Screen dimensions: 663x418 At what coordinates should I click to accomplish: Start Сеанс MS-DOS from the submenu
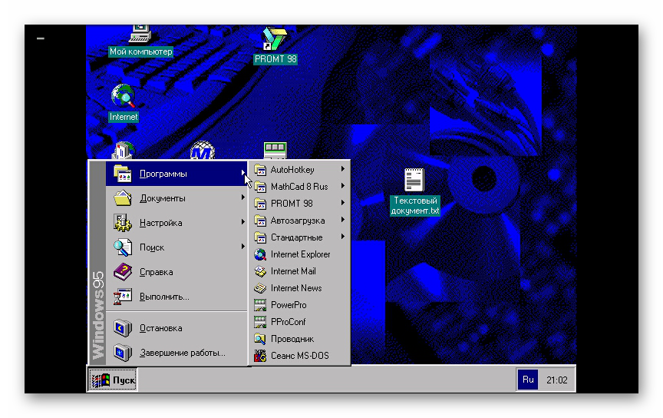(x=299, y=356)
